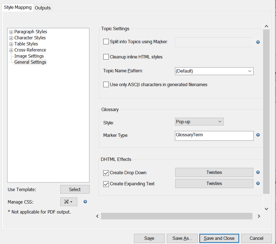
Task: Toggle Use only ASCII characters in filenames
Action: pyautogui.click(x=106, y=85)
